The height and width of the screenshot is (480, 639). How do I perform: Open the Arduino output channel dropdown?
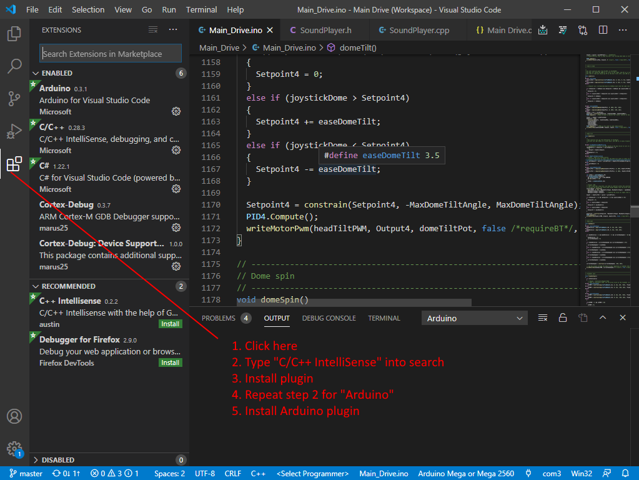pyautogui.click(x=474, y=318)
